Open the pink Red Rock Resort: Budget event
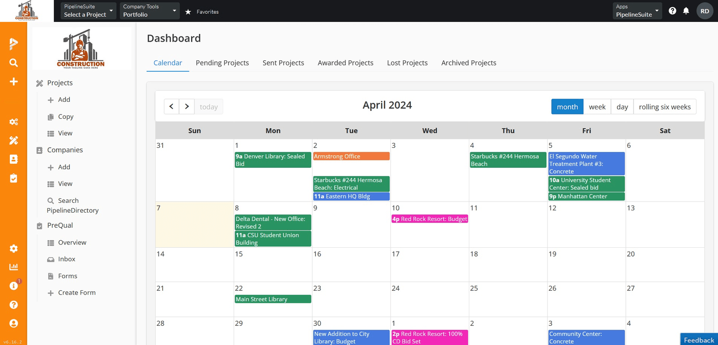 [430, 219]
